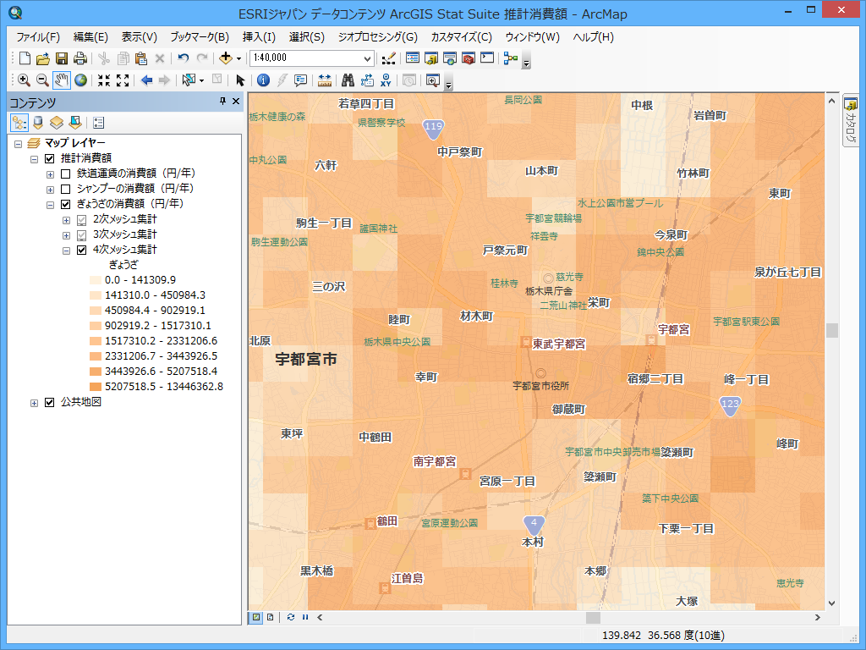This screenshot has width=866, height=650.
Task: List layers by drawing order
Action: coord(19,123)
